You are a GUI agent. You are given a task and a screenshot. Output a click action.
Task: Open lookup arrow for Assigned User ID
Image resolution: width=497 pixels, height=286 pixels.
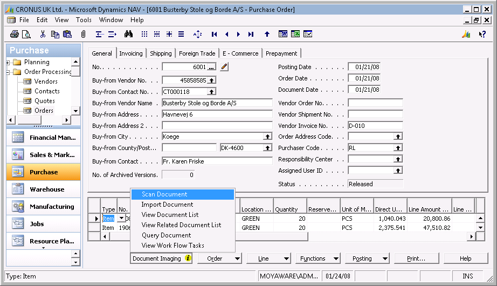398,171
